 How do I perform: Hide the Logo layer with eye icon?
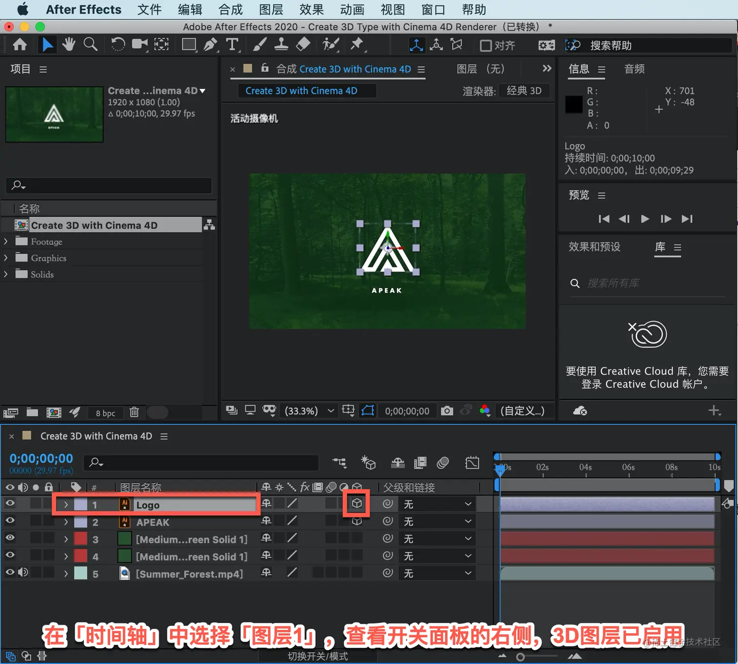[10, 503]
